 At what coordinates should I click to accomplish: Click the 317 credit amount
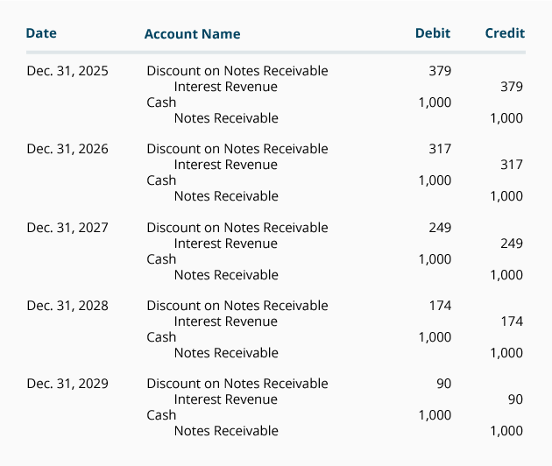click(x=512, y=165)
